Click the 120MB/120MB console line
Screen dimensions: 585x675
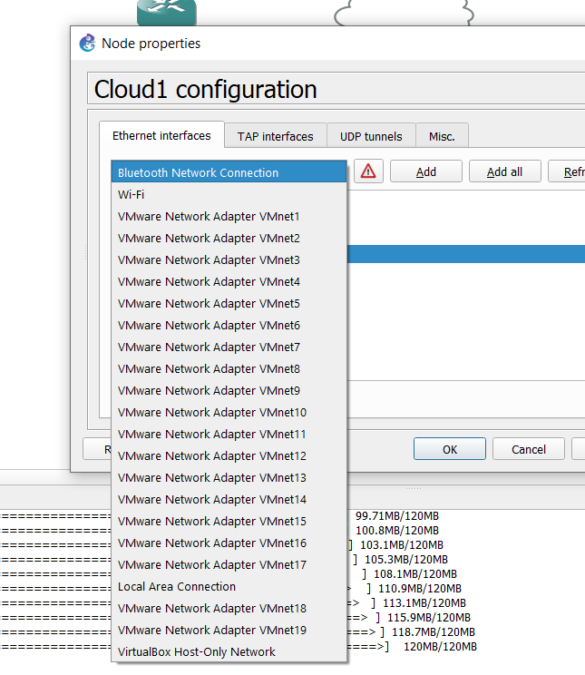point(440,647)
